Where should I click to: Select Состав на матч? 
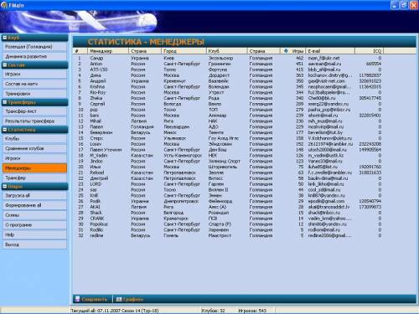(34, 84)
